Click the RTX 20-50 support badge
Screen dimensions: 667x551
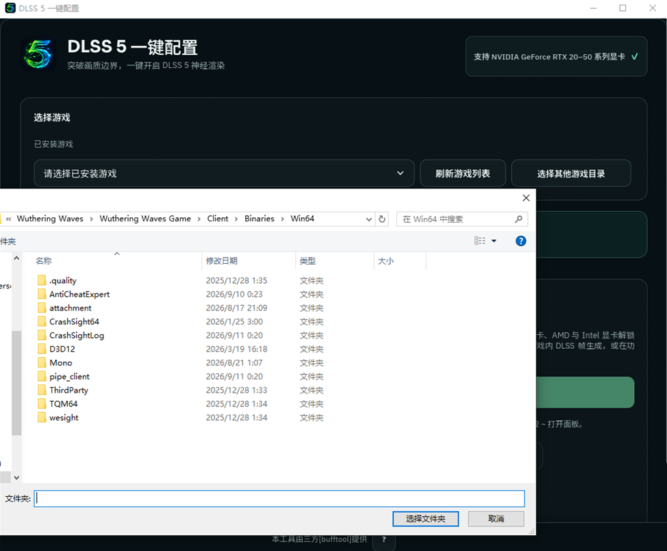556,56
